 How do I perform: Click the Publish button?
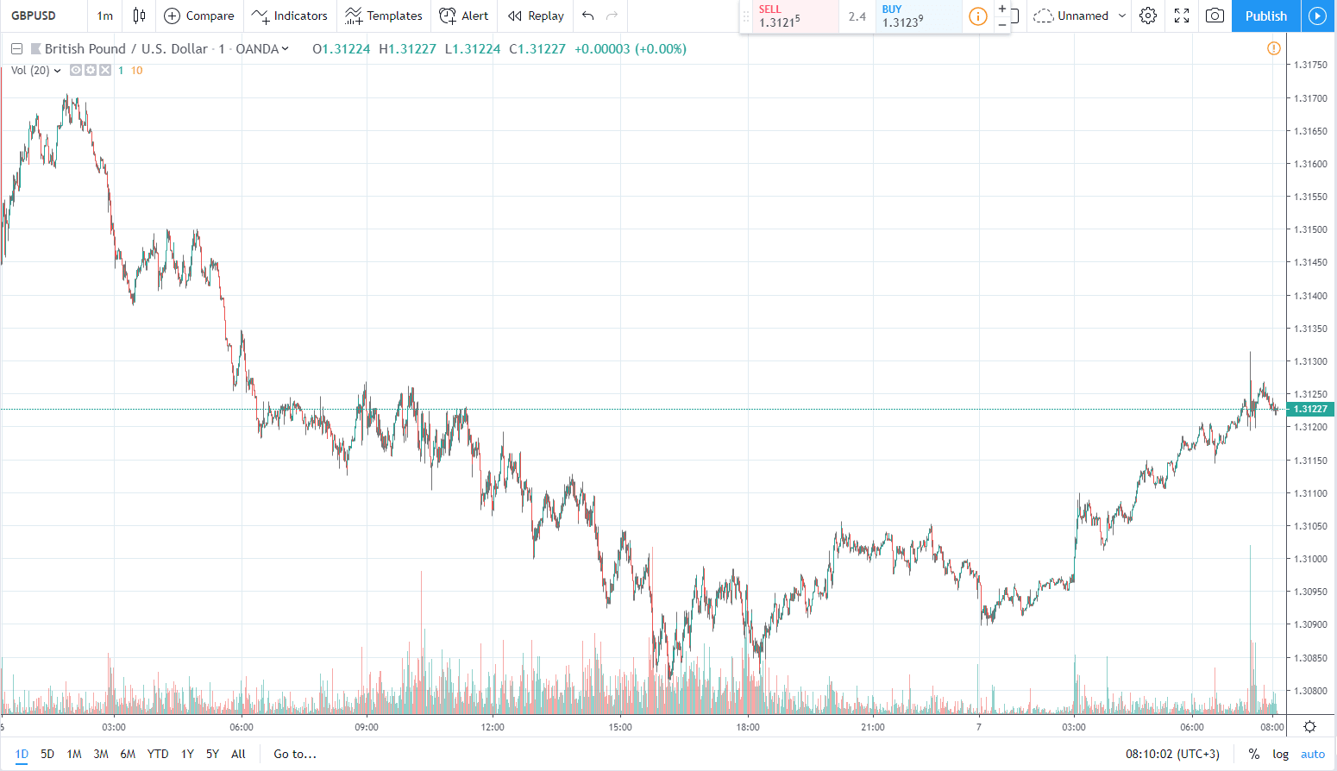(x=1265, y=16)
